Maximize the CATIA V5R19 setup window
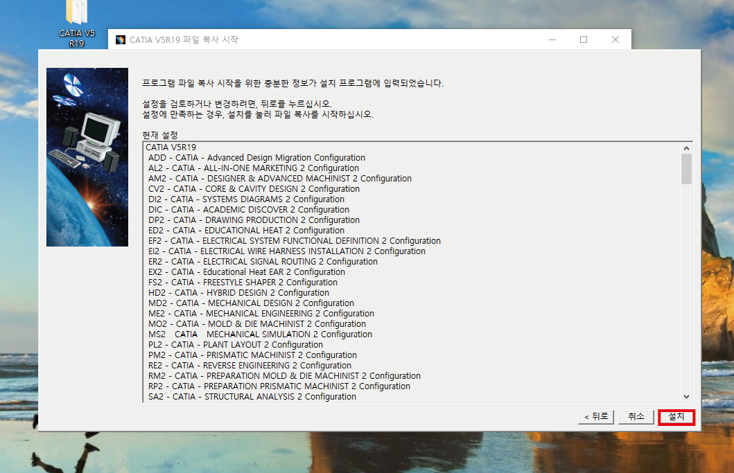The width and height of the screenshot is (734, 473). click(584, 39)
